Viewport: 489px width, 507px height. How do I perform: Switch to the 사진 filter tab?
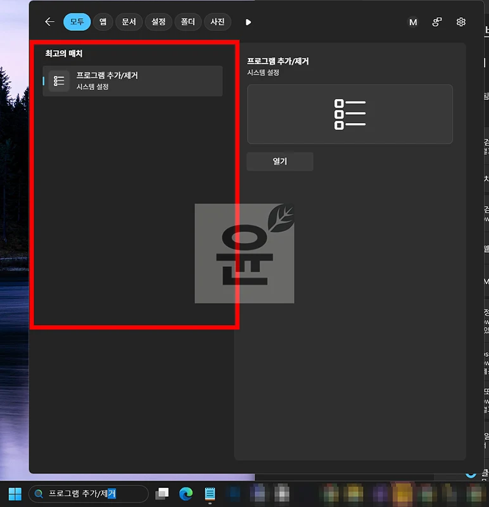[217, 22]
